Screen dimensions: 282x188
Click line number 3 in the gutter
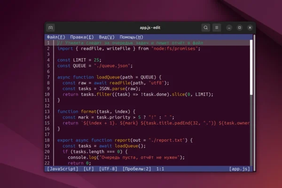tap(48, 54)
